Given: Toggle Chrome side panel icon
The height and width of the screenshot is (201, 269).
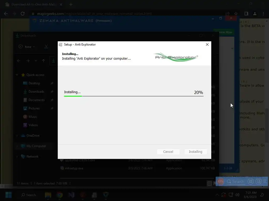Looking at the screenshot, I should pos(246,14).
